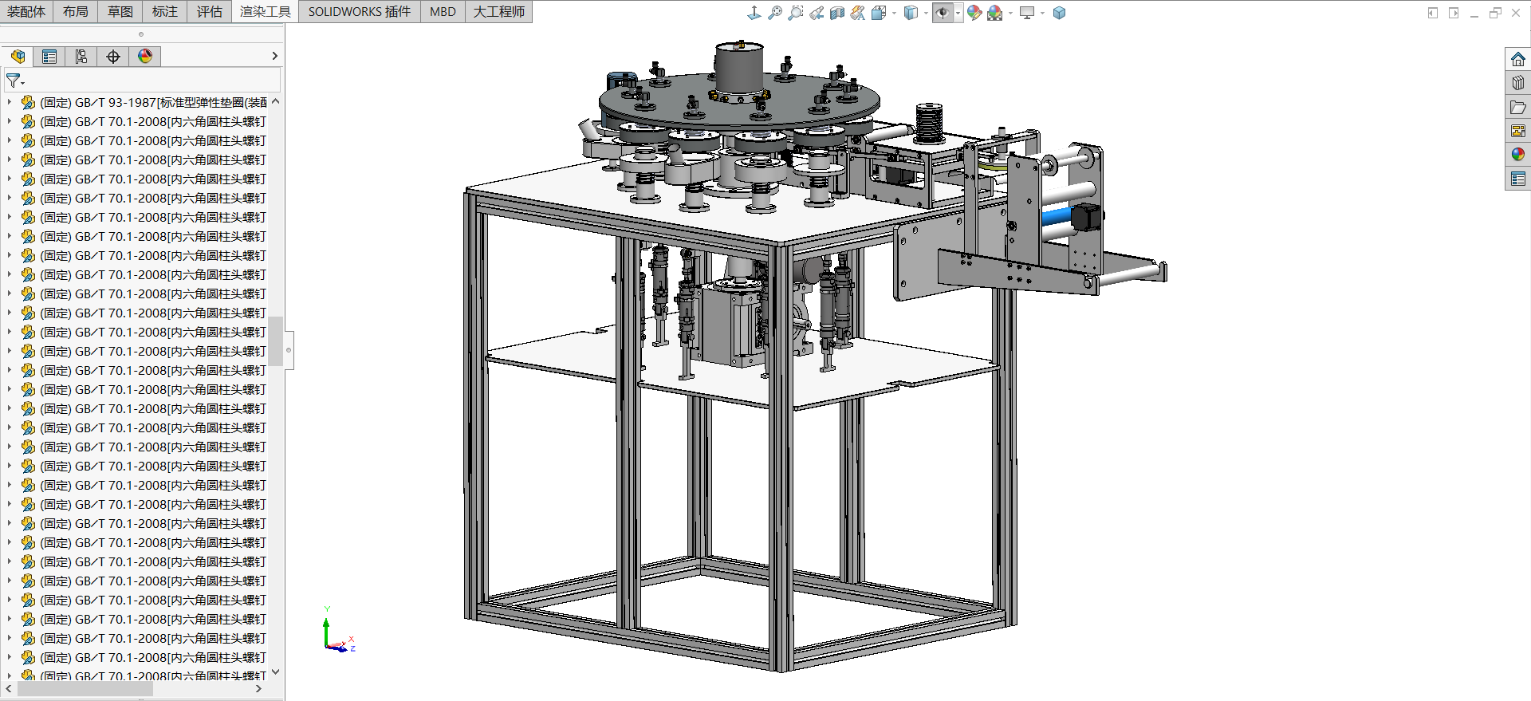Viewport: 1531px width, 701px height.
Task: Open the Edit Appearance tool
Action: tap(974, 13)
